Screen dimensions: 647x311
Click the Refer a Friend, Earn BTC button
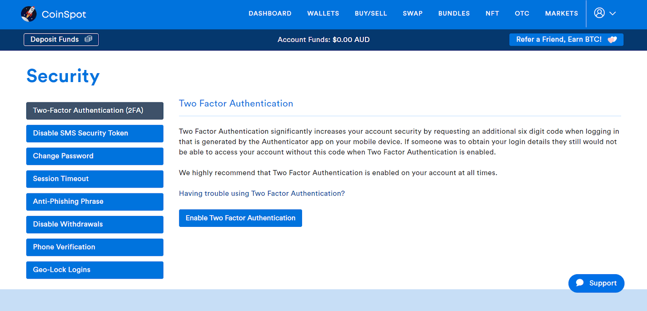(x=566, y=39)
